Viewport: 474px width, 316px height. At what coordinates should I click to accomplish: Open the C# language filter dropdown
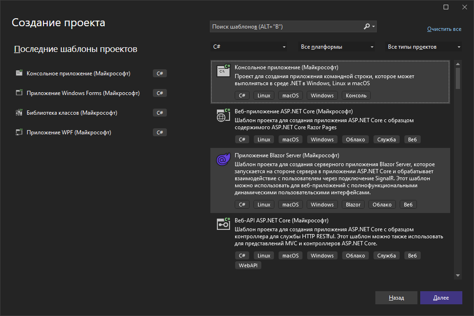pyautogui.click(x=249, y=47)
